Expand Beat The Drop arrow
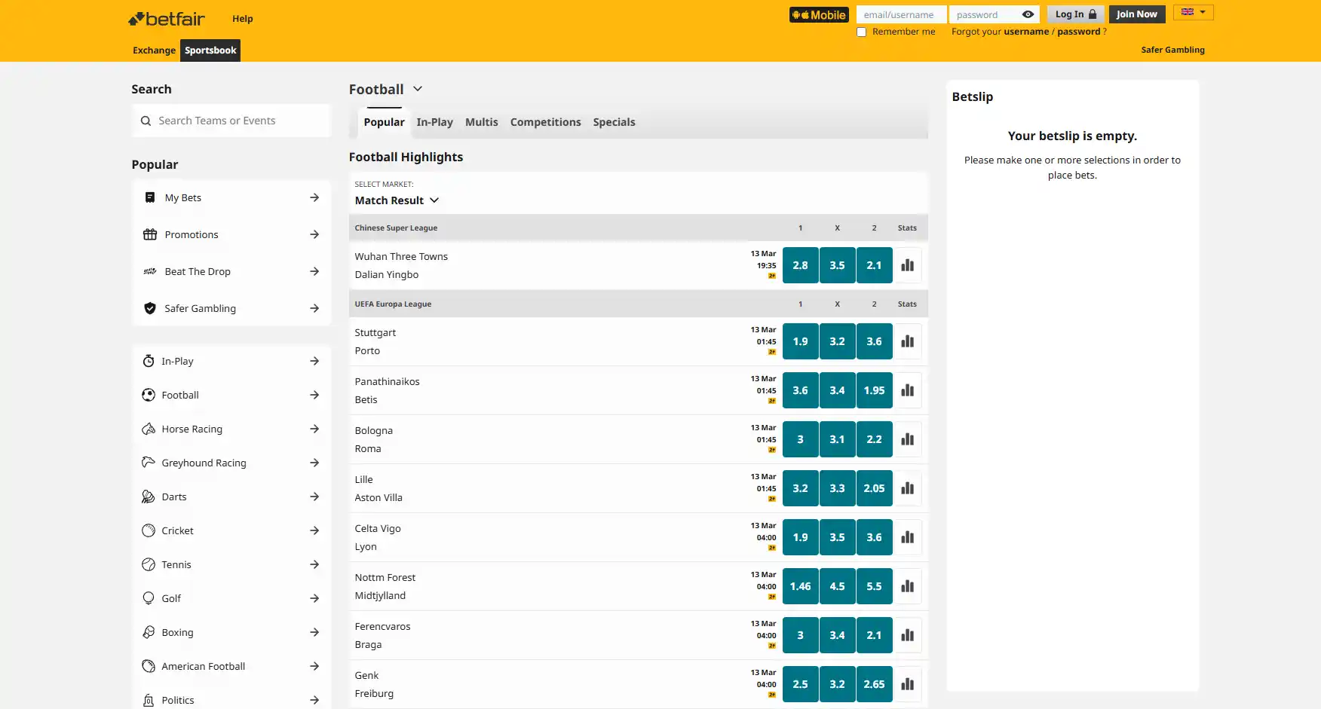1321x709 pixels. (314, 271)
